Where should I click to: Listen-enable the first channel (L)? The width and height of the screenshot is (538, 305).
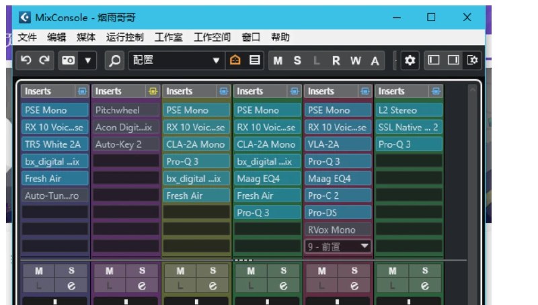pyautogui.click(x=39, y=286)
